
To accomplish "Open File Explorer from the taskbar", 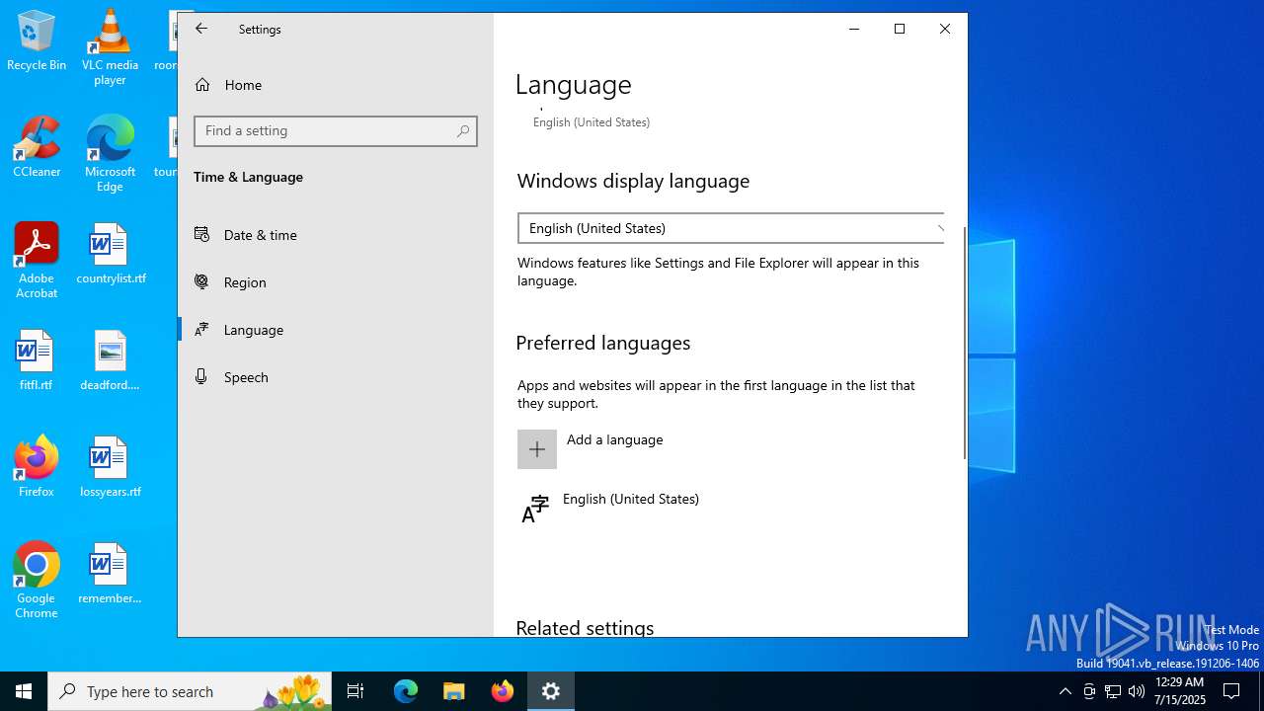I will point(454,691).
